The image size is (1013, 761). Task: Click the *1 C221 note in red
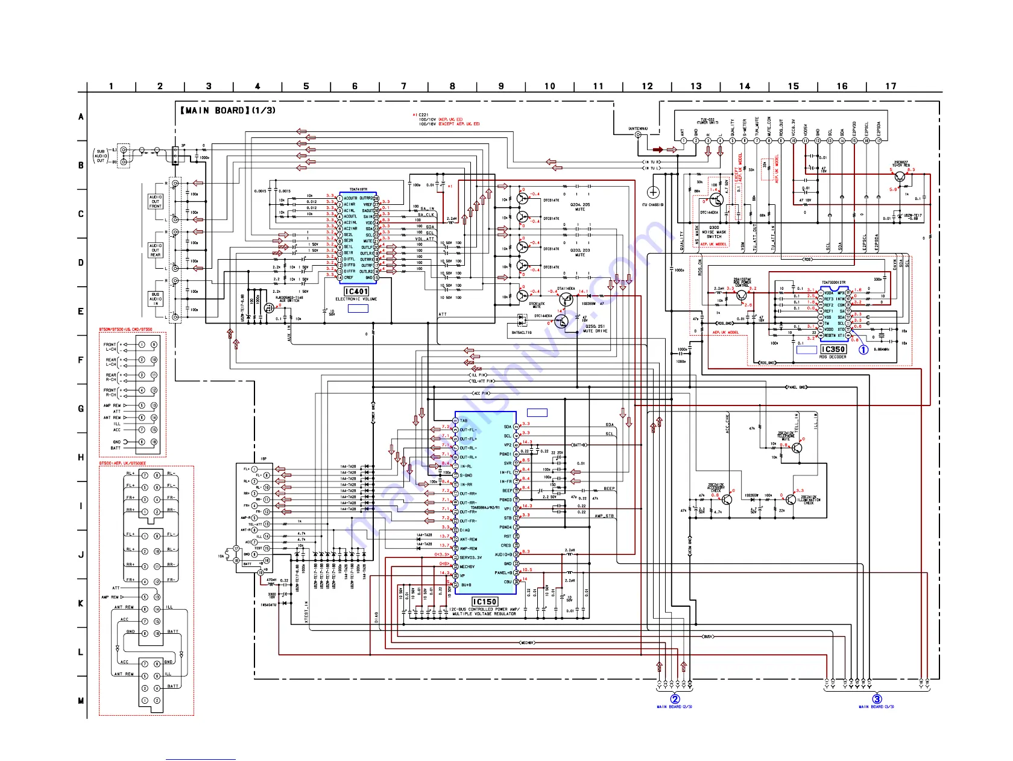point(420,114)
